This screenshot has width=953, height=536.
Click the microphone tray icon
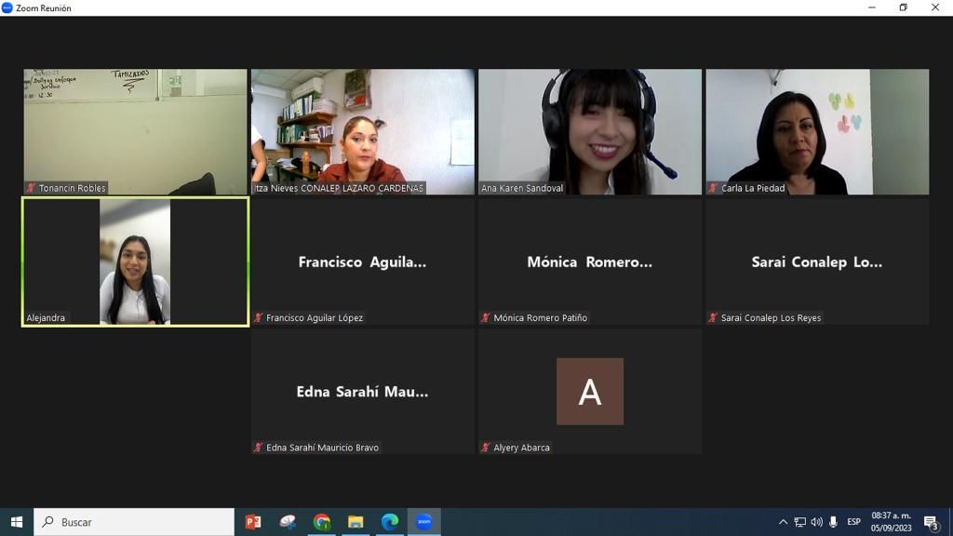pyautogui.click(x=833, y=522)
